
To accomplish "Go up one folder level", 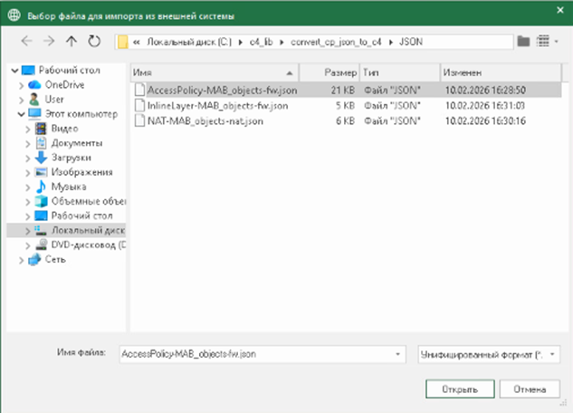I will (x=72, y=42).
